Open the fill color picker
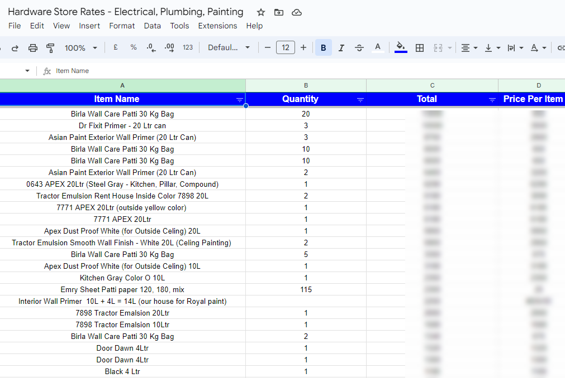This screenshot has height=378, width=565. point(400,48)
